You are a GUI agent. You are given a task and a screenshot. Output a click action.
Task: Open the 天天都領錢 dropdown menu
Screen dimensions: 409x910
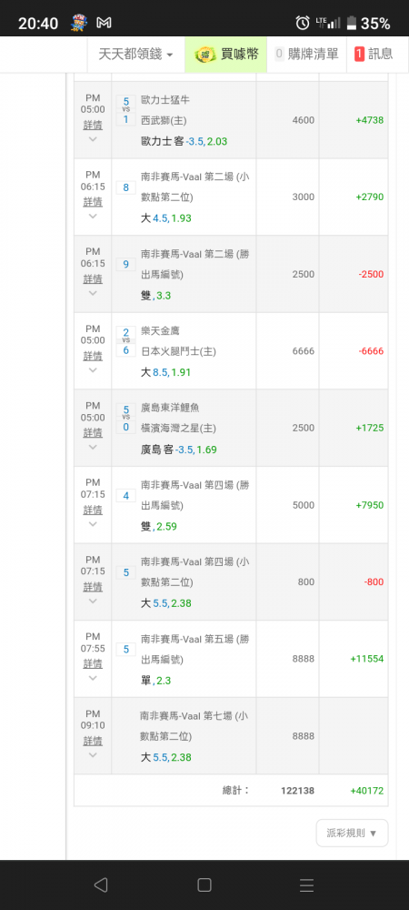tap(136, 55)
